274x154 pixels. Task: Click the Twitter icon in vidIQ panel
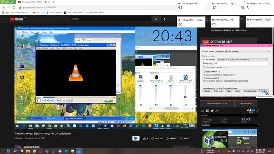point(212,111)
